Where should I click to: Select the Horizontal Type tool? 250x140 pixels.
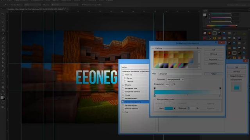click(3, 75)
